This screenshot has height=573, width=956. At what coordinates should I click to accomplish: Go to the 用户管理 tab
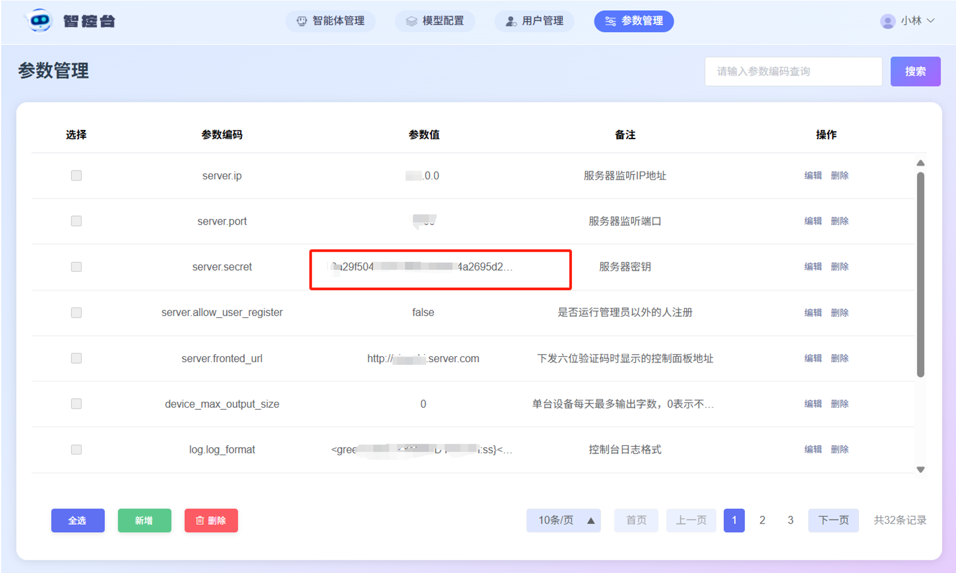coord(534,21)
